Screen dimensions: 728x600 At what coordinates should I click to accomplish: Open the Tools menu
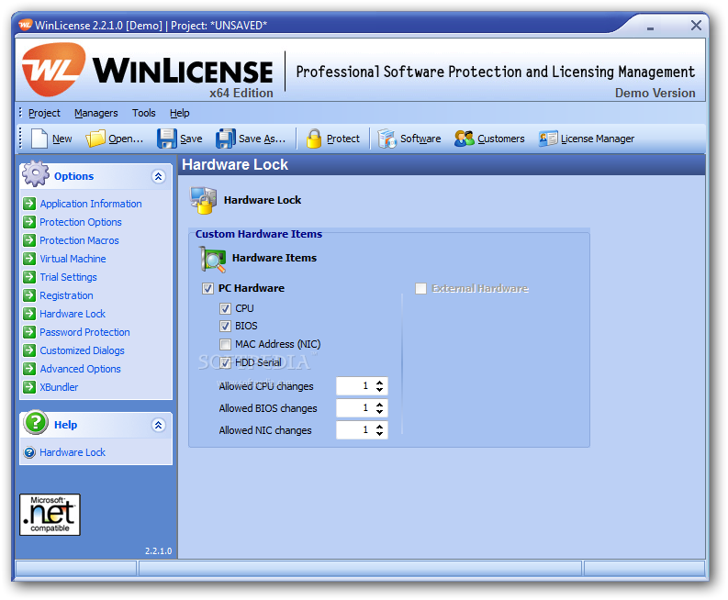point(143,113)
